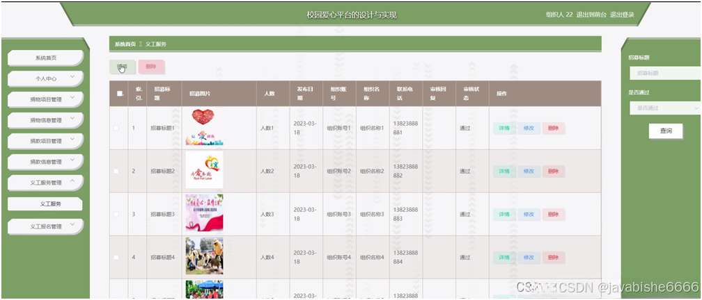Click 删除 for row 招募标题2
The width and height of the screenshot is (702, 300).
(x=554, y=172)
